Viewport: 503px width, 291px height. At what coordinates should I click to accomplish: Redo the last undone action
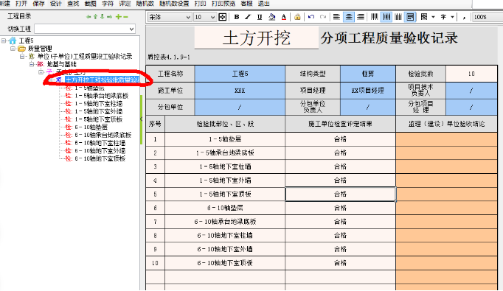coord(323,17)
